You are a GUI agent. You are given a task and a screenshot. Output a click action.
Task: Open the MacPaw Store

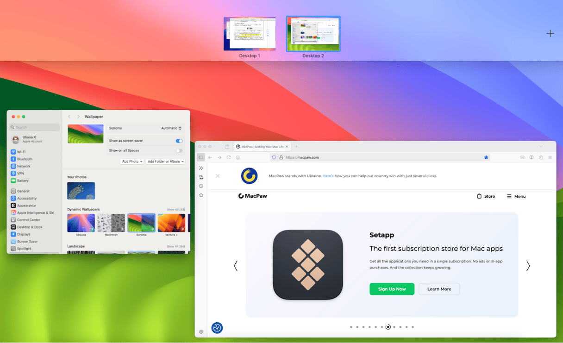point(486,196)
